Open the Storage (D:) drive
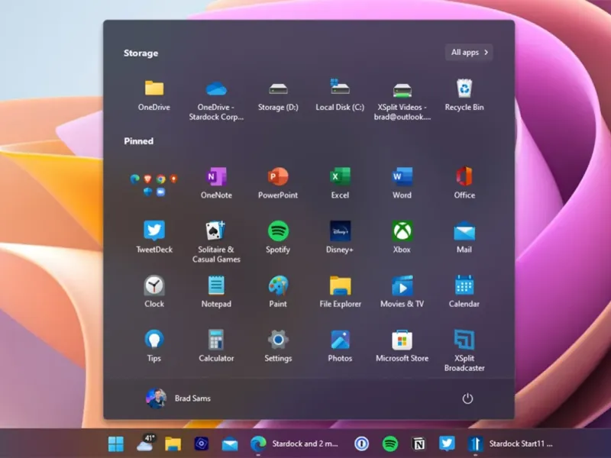Image resolution: width=611 pixels, height=458 pixels. (278, 95)
